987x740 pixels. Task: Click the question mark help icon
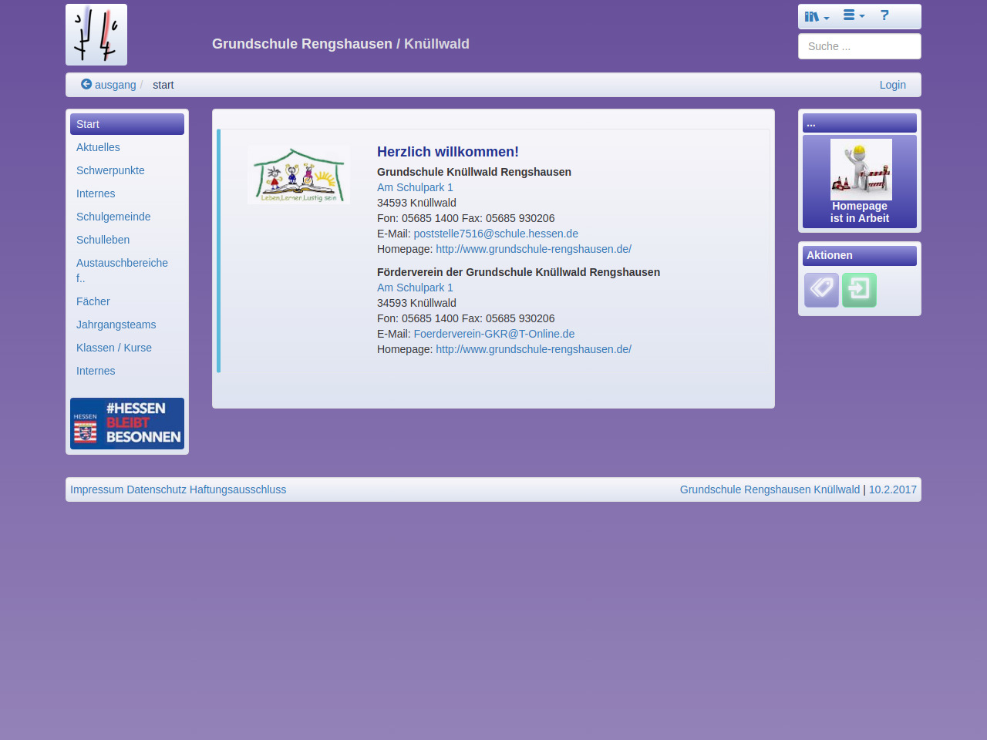(884, 15)
